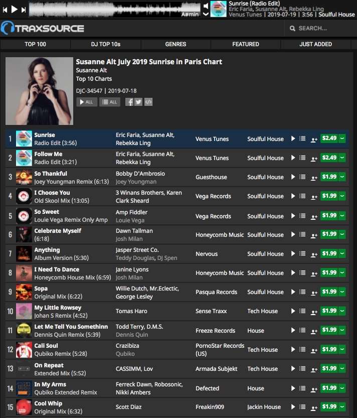Expand purchase options for Sopa
This screenshot has width=357, height=418.
[x=342, y=292]
